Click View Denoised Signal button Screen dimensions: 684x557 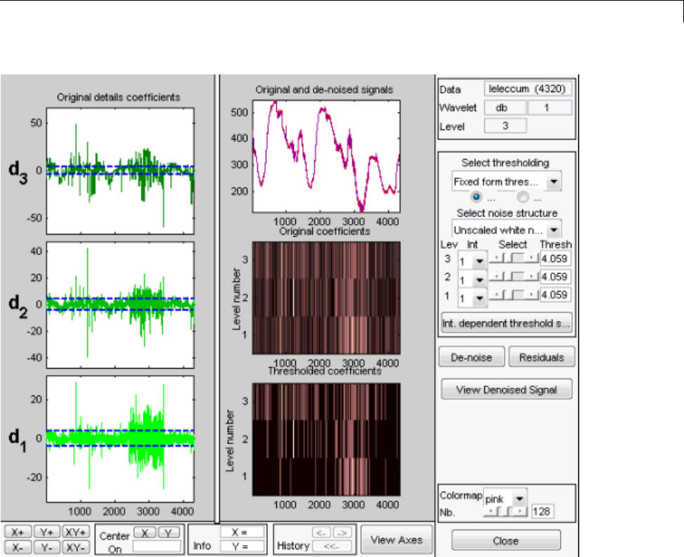tap(506, 390)
